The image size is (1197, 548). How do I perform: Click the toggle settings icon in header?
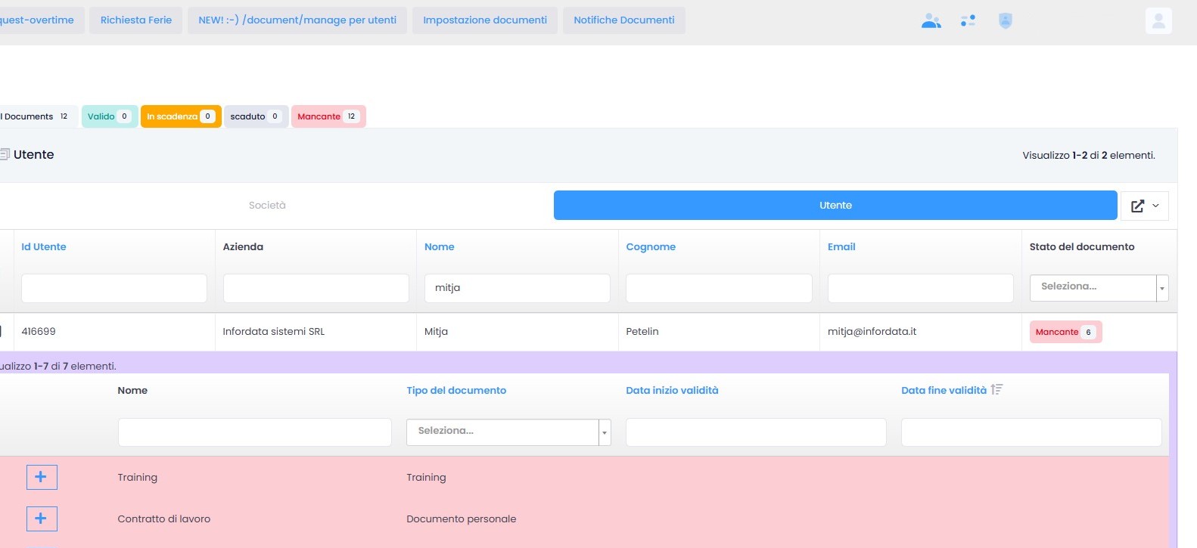968,21
